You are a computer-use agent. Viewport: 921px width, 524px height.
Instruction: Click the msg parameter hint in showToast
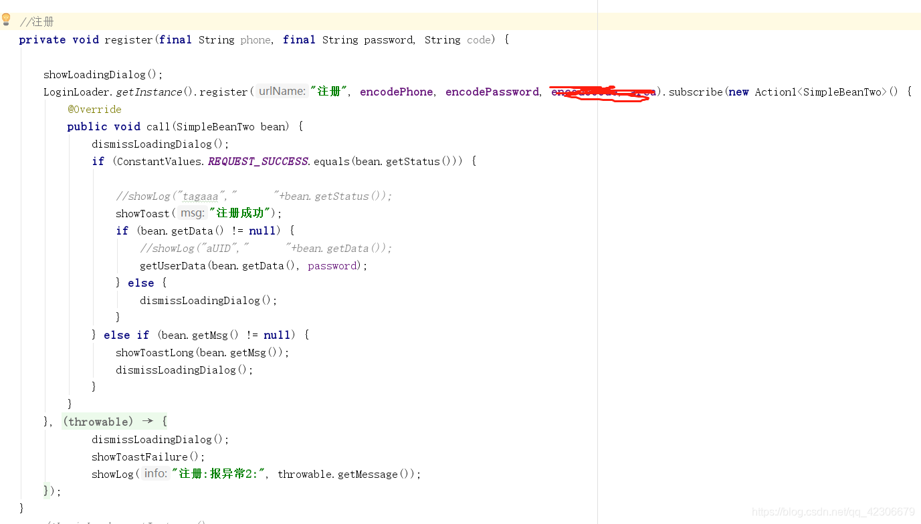pos(193,213)
